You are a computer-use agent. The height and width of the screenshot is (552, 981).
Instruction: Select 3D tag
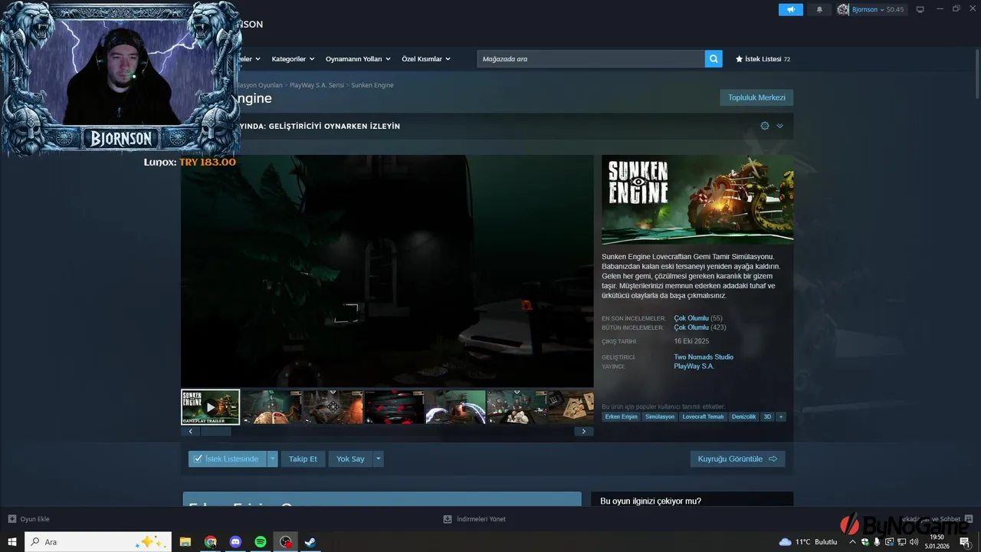click(x=767, y=417)
